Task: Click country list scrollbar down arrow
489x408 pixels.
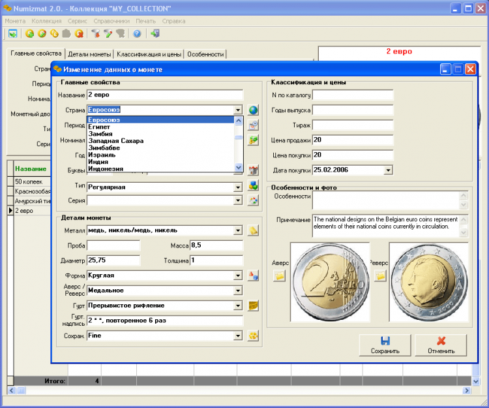Action: [x=239, y=167]
